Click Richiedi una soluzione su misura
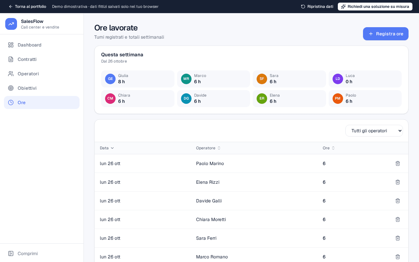Viewport: 419px width, 262px height. point(375,7)
